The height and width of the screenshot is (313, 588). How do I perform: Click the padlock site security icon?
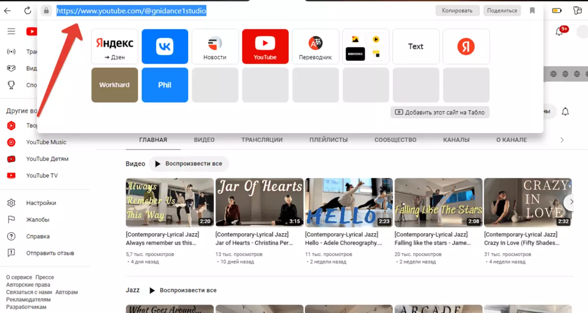point(46,10)
